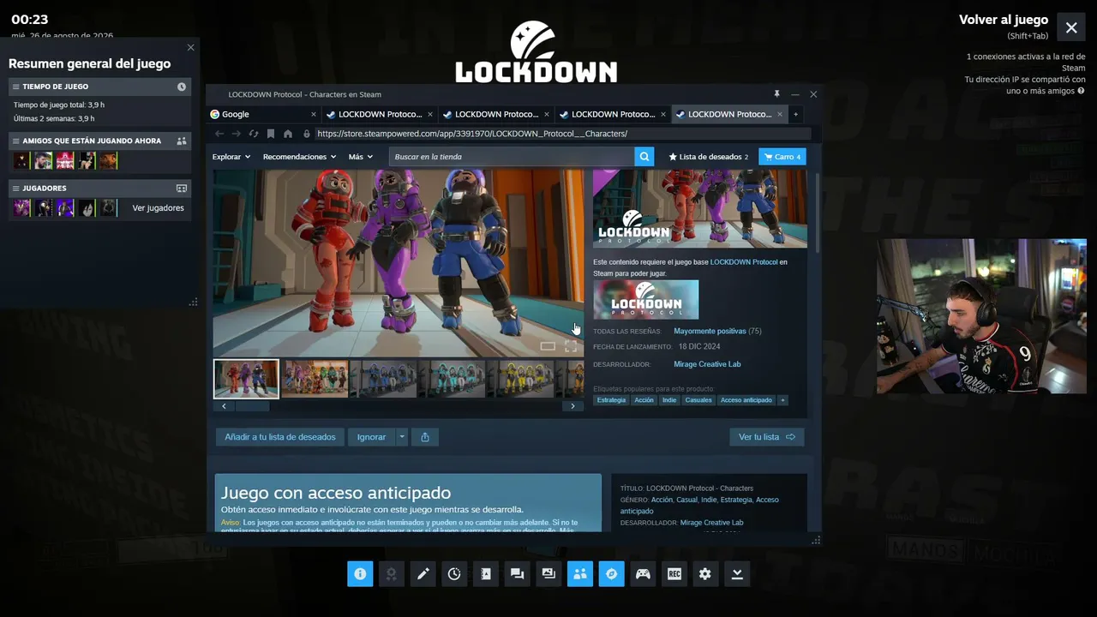Click the help icon beside IP address notice
This screenshot has height=617, width=1097.
[x=1081, y=91]
